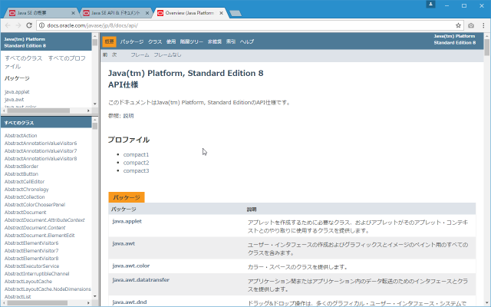Viewport: 491px width, 307px height.
Task: Open the AbstractAction class
Action: [x=21, y=135]
